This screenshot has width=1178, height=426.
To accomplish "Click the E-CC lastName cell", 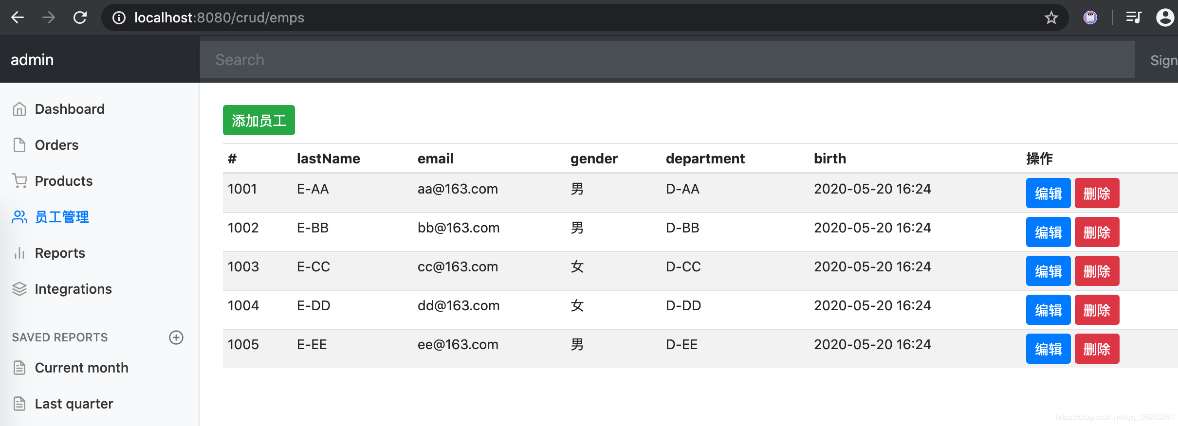I will (313, 266).
